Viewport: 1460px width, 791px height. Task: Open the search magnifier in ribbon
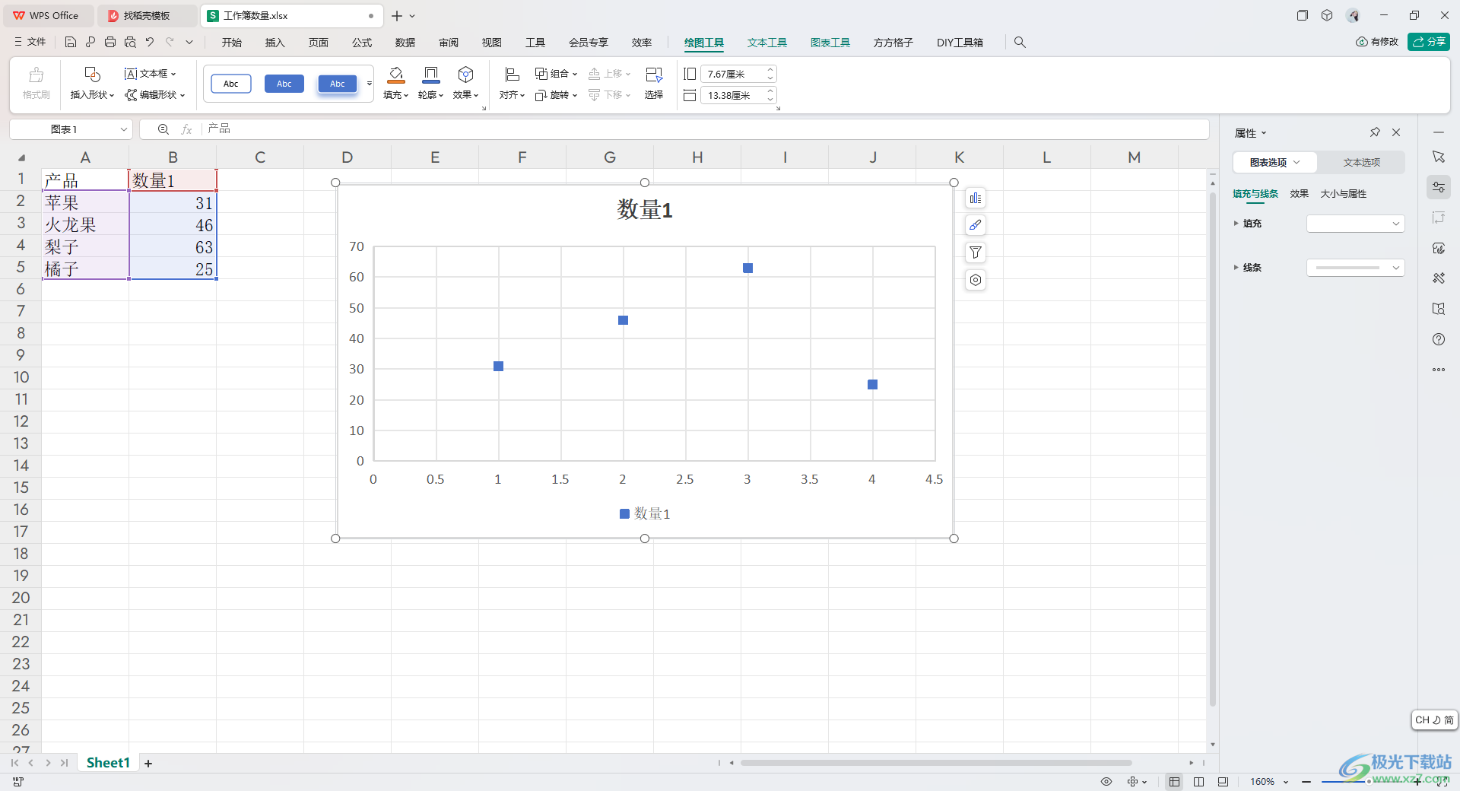pos(1020,43)
